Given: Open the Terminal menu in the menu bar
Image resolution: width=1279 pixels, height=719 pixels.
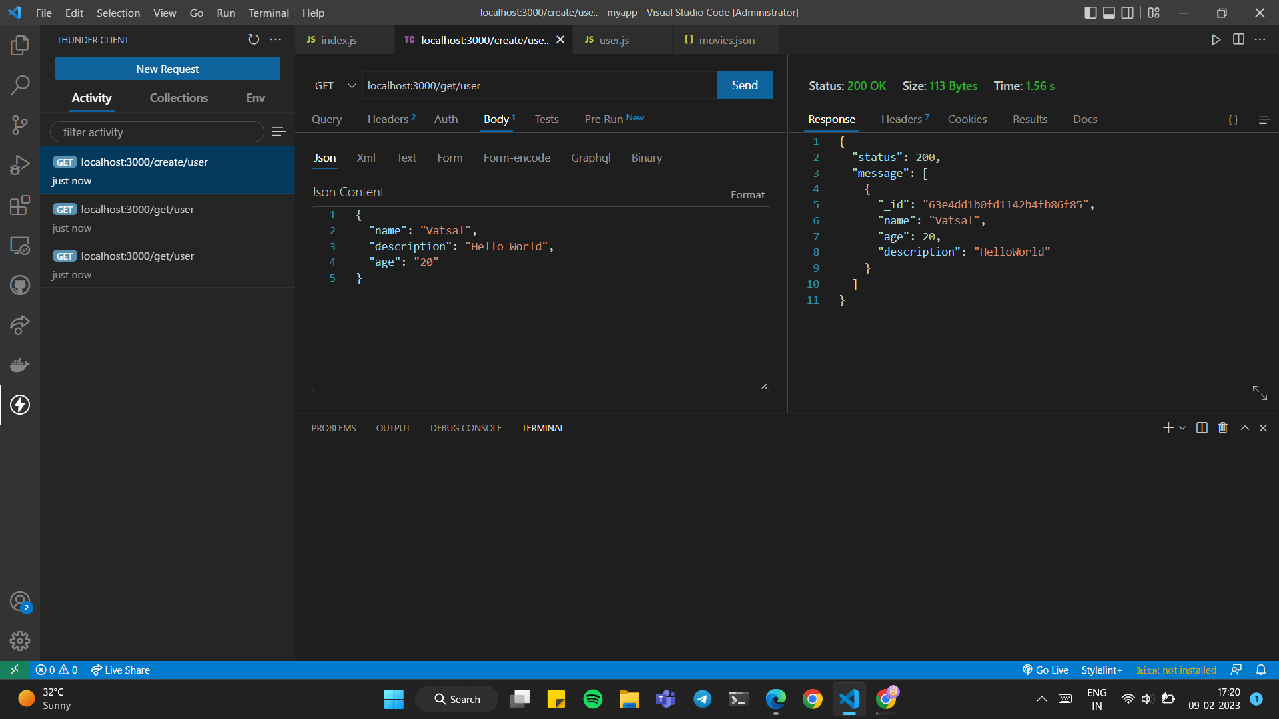Looking at the screenshot, I should (268, 13).
